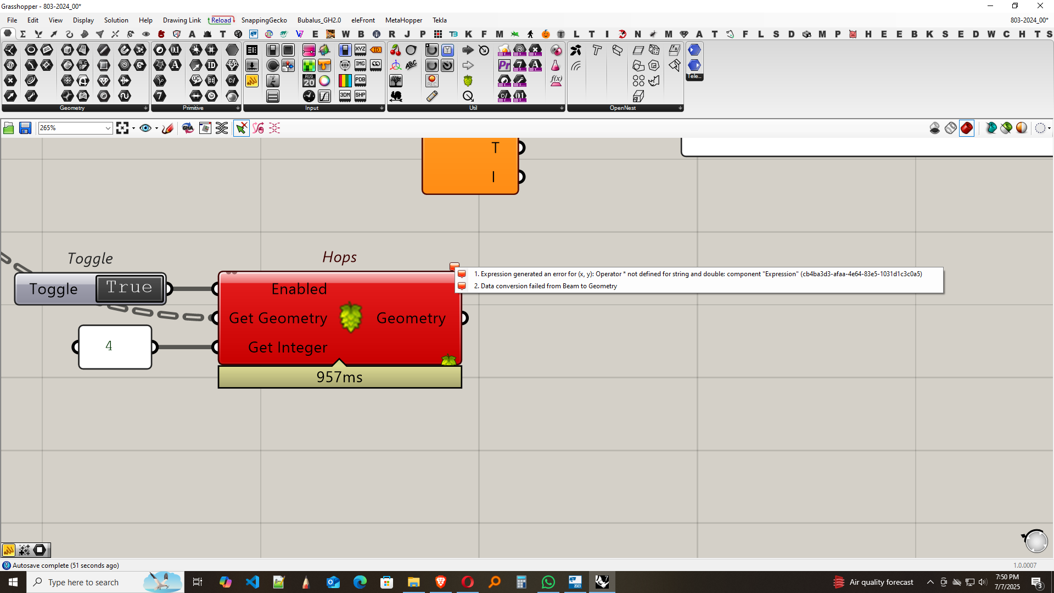The image size is (1054, 593).
Task: Open the Tekla menu
Action: pos(440,20)
